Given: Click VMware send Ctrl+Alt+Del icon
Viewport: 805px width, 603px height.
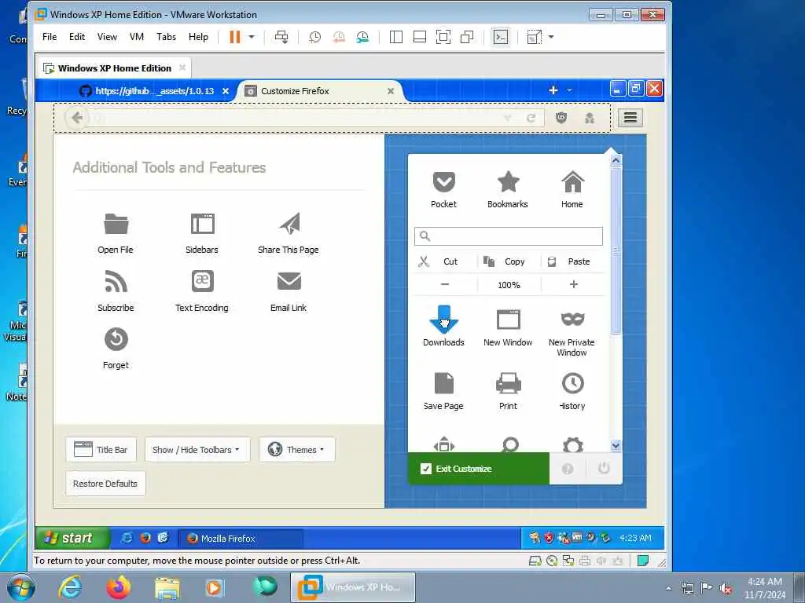Looking at the screenshot, I should pyautogui.click(x=281, y=37).
